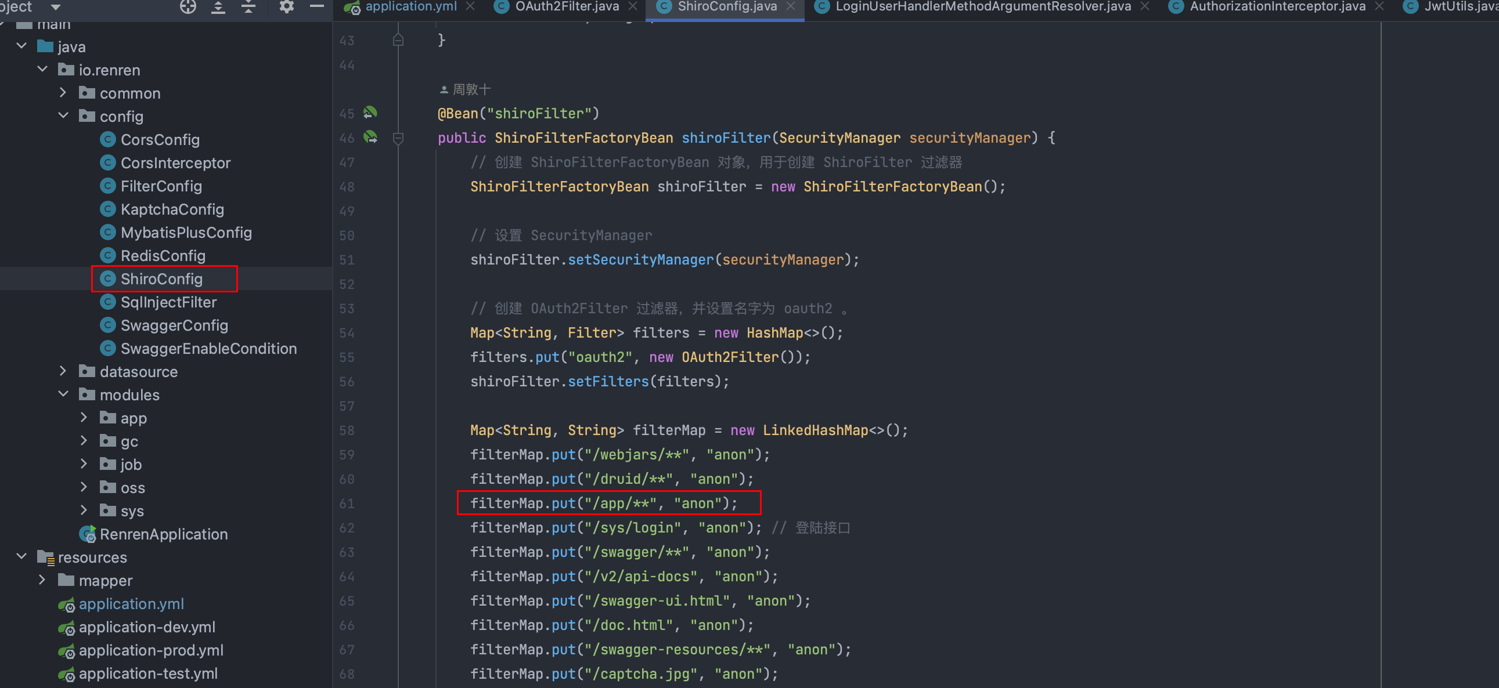The width and height of the screenshot is (1499, 688).
Task: Switch to the OAuth2Filter.java tab
Action: click(566, 6)
